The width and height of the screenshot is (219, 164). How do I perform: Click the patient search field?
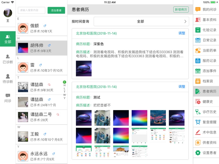(32, 10)
